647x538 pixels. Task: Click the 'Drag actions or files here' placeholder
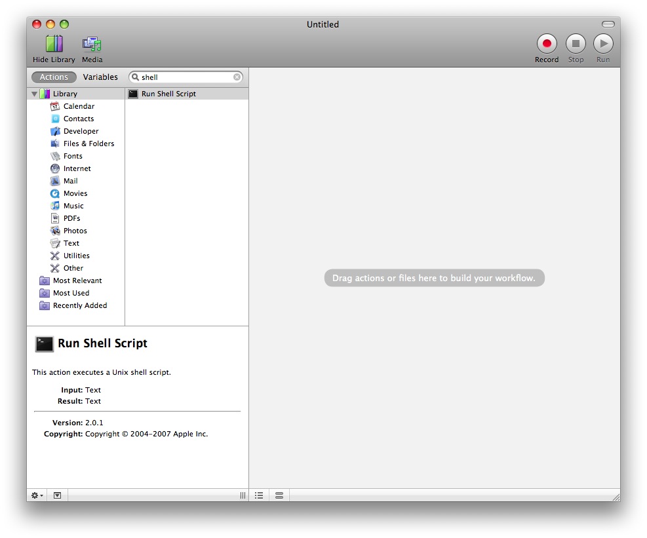pos(434,278)
